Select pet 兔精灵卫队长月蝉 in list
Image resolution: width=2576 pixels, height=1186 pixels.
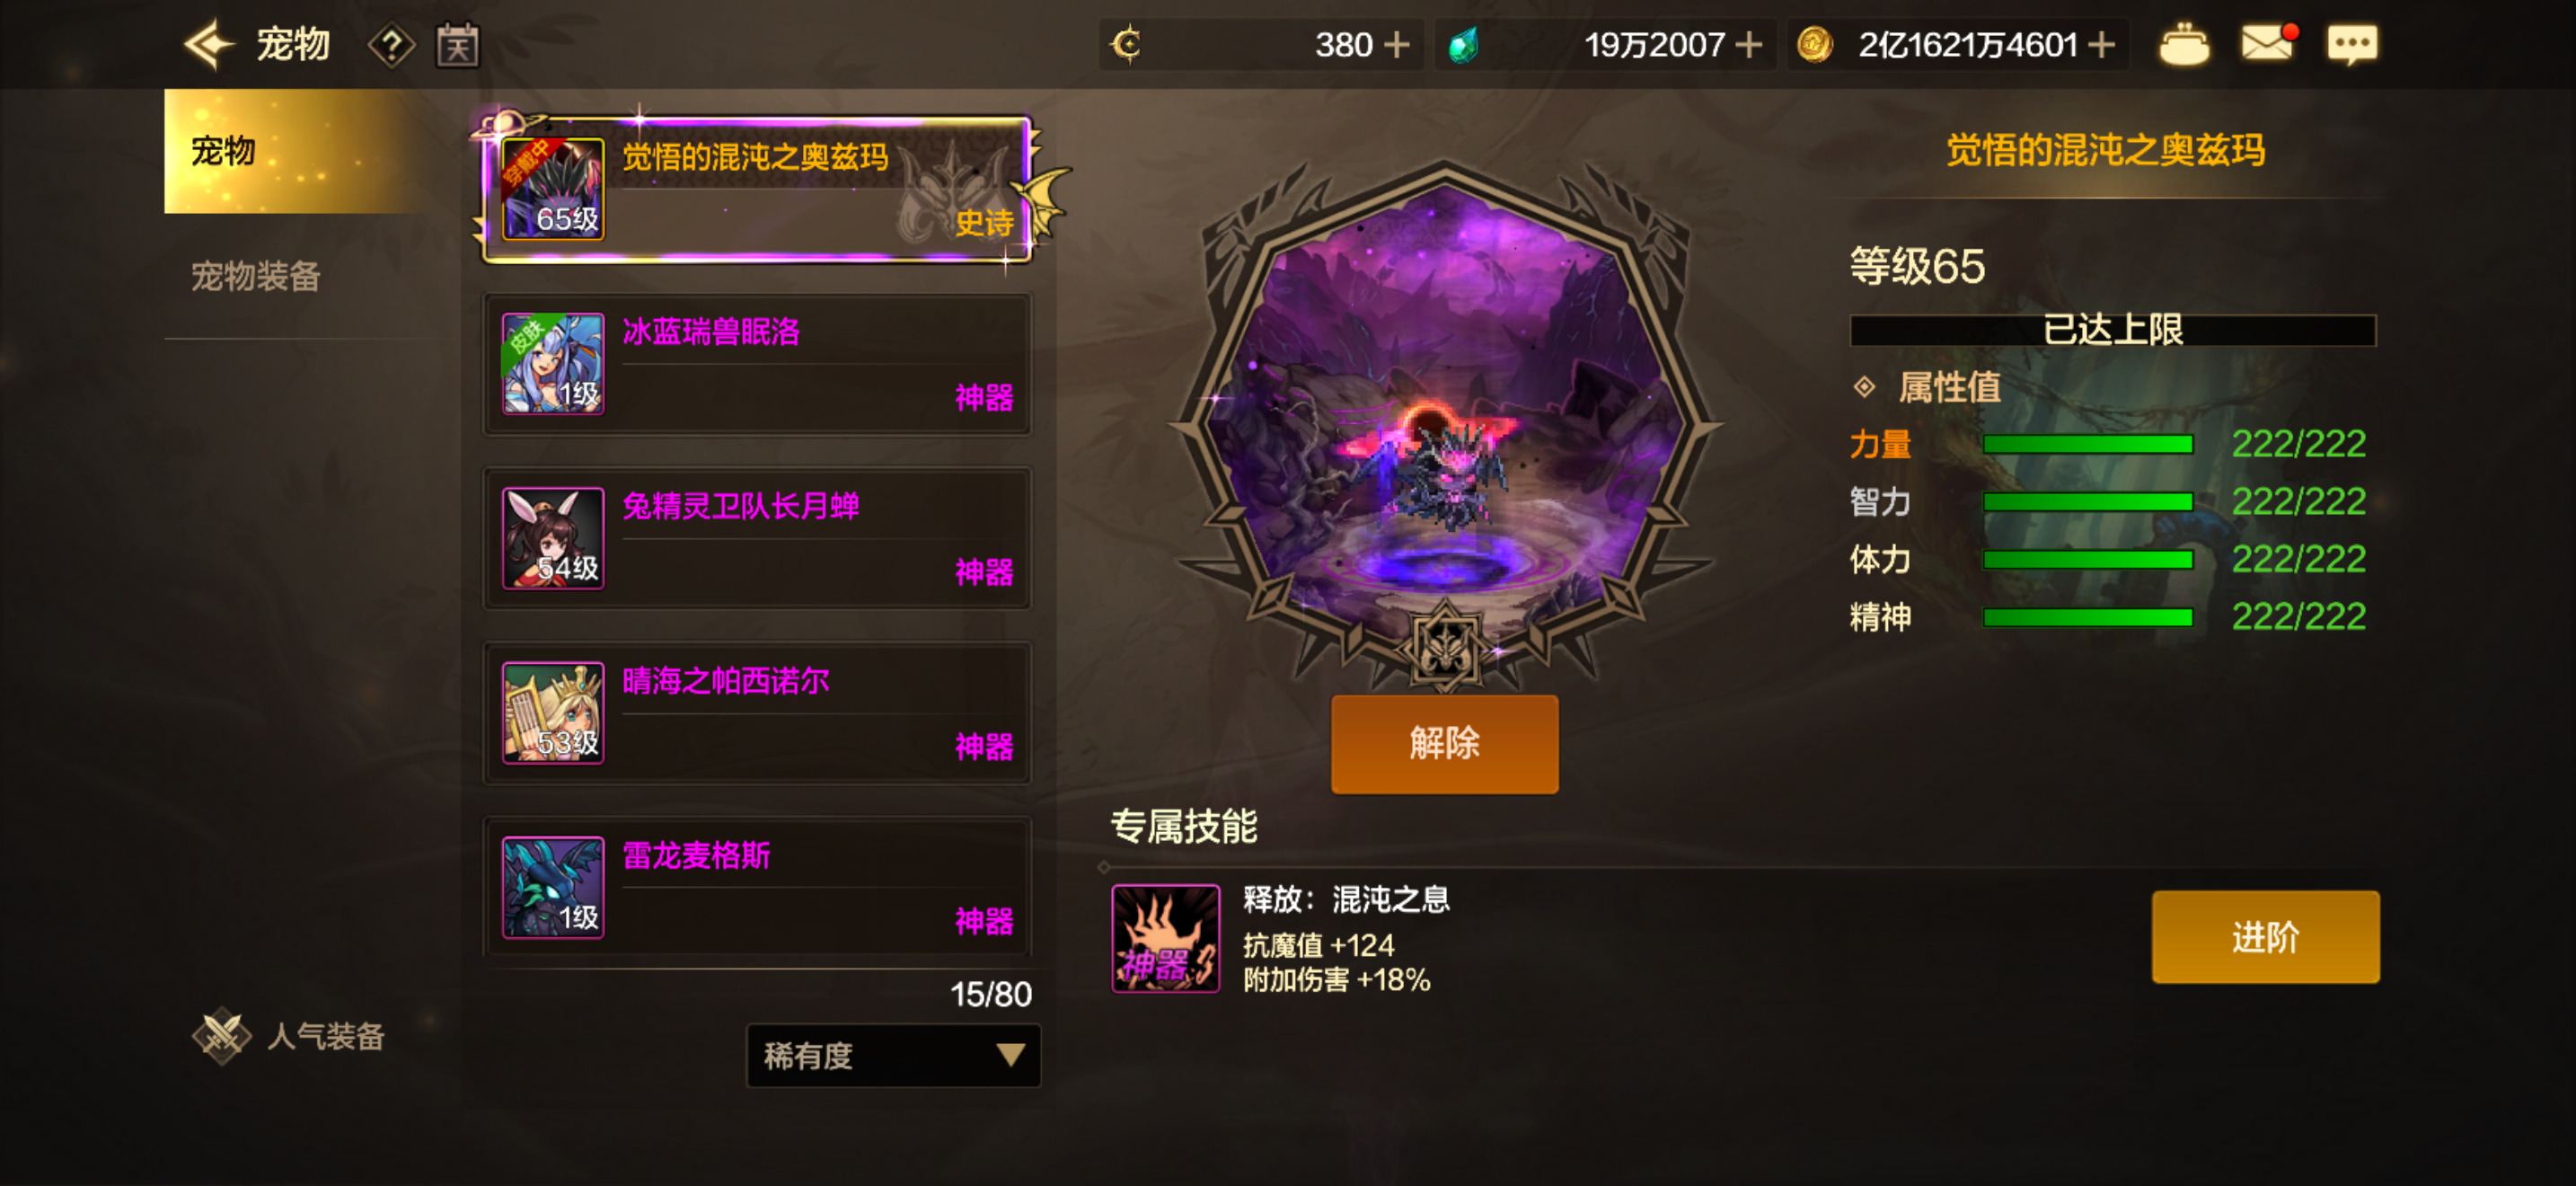click(757, 538)
